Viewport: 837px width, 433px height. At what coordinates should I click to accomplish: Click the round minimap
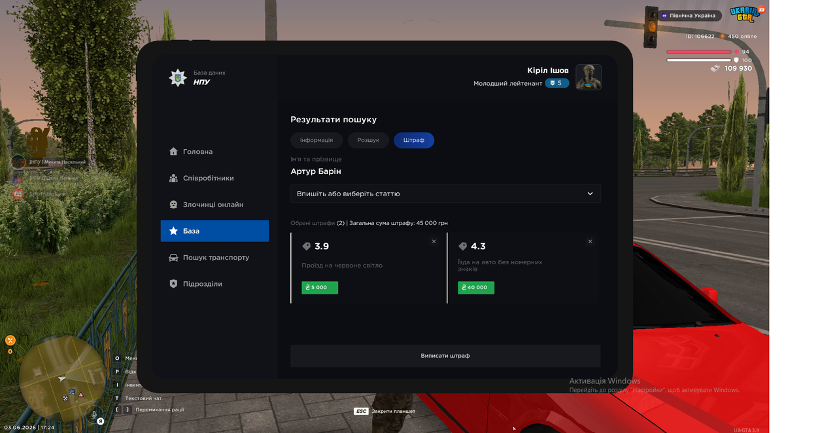tap(61, 379)
